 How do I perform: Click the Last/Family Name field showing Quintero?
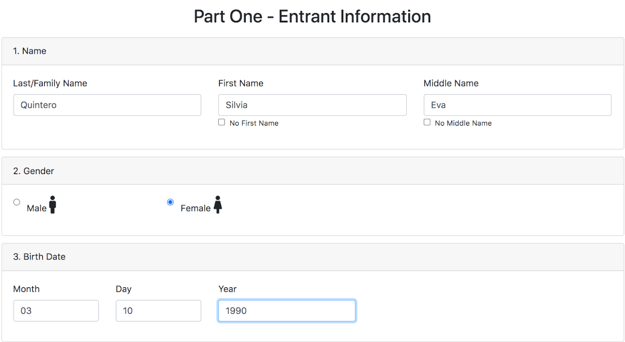[x=107, y=105]
